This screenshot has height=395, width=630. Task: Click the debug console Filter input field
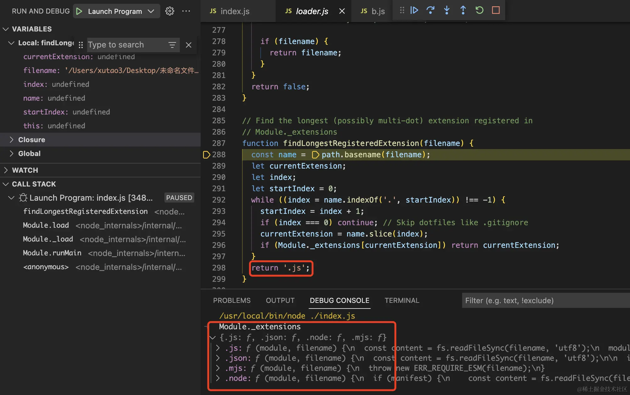click(546, 301)
